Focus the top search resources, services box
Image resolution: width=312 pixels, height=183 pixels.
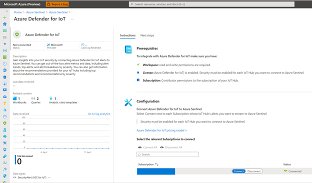click(211, 4)
